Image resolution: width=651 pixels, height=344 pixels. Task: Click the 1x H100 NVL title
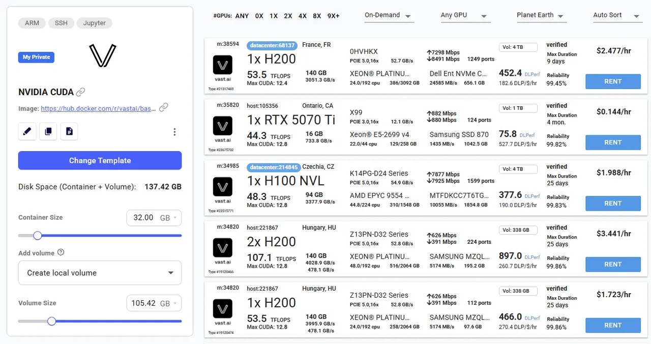tap(285, 181)
